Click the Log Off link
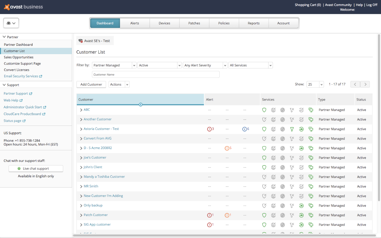The width and height of the screenshot is (381, 238). pyautogui.click(x=372, y=5)
